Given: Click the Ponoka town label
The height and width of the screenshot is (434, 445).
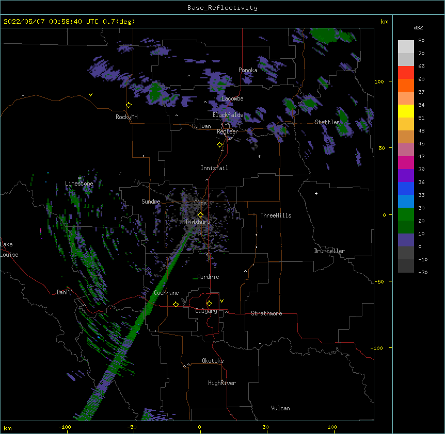Looking at the screenshot, I should [248, 70].
